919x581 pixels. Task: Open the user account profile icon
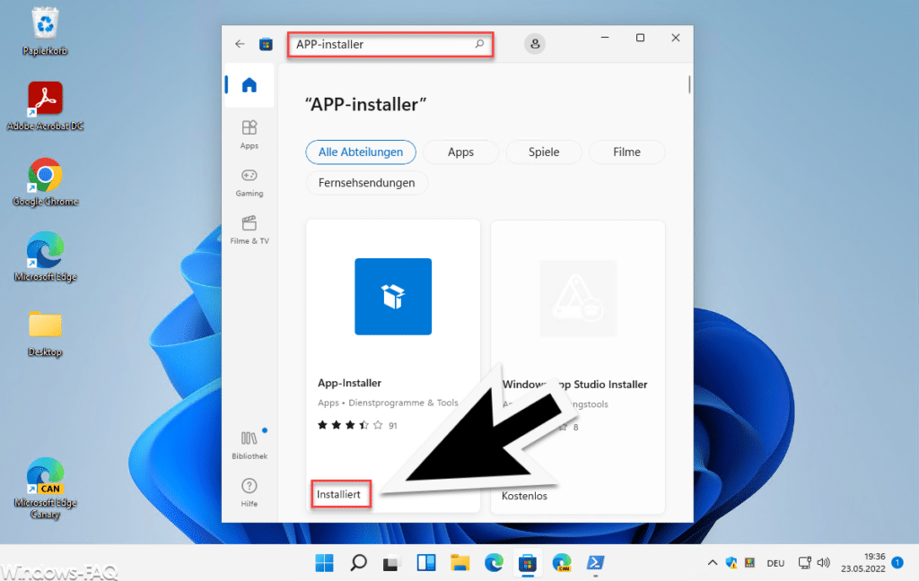click(x=535, y=44)
